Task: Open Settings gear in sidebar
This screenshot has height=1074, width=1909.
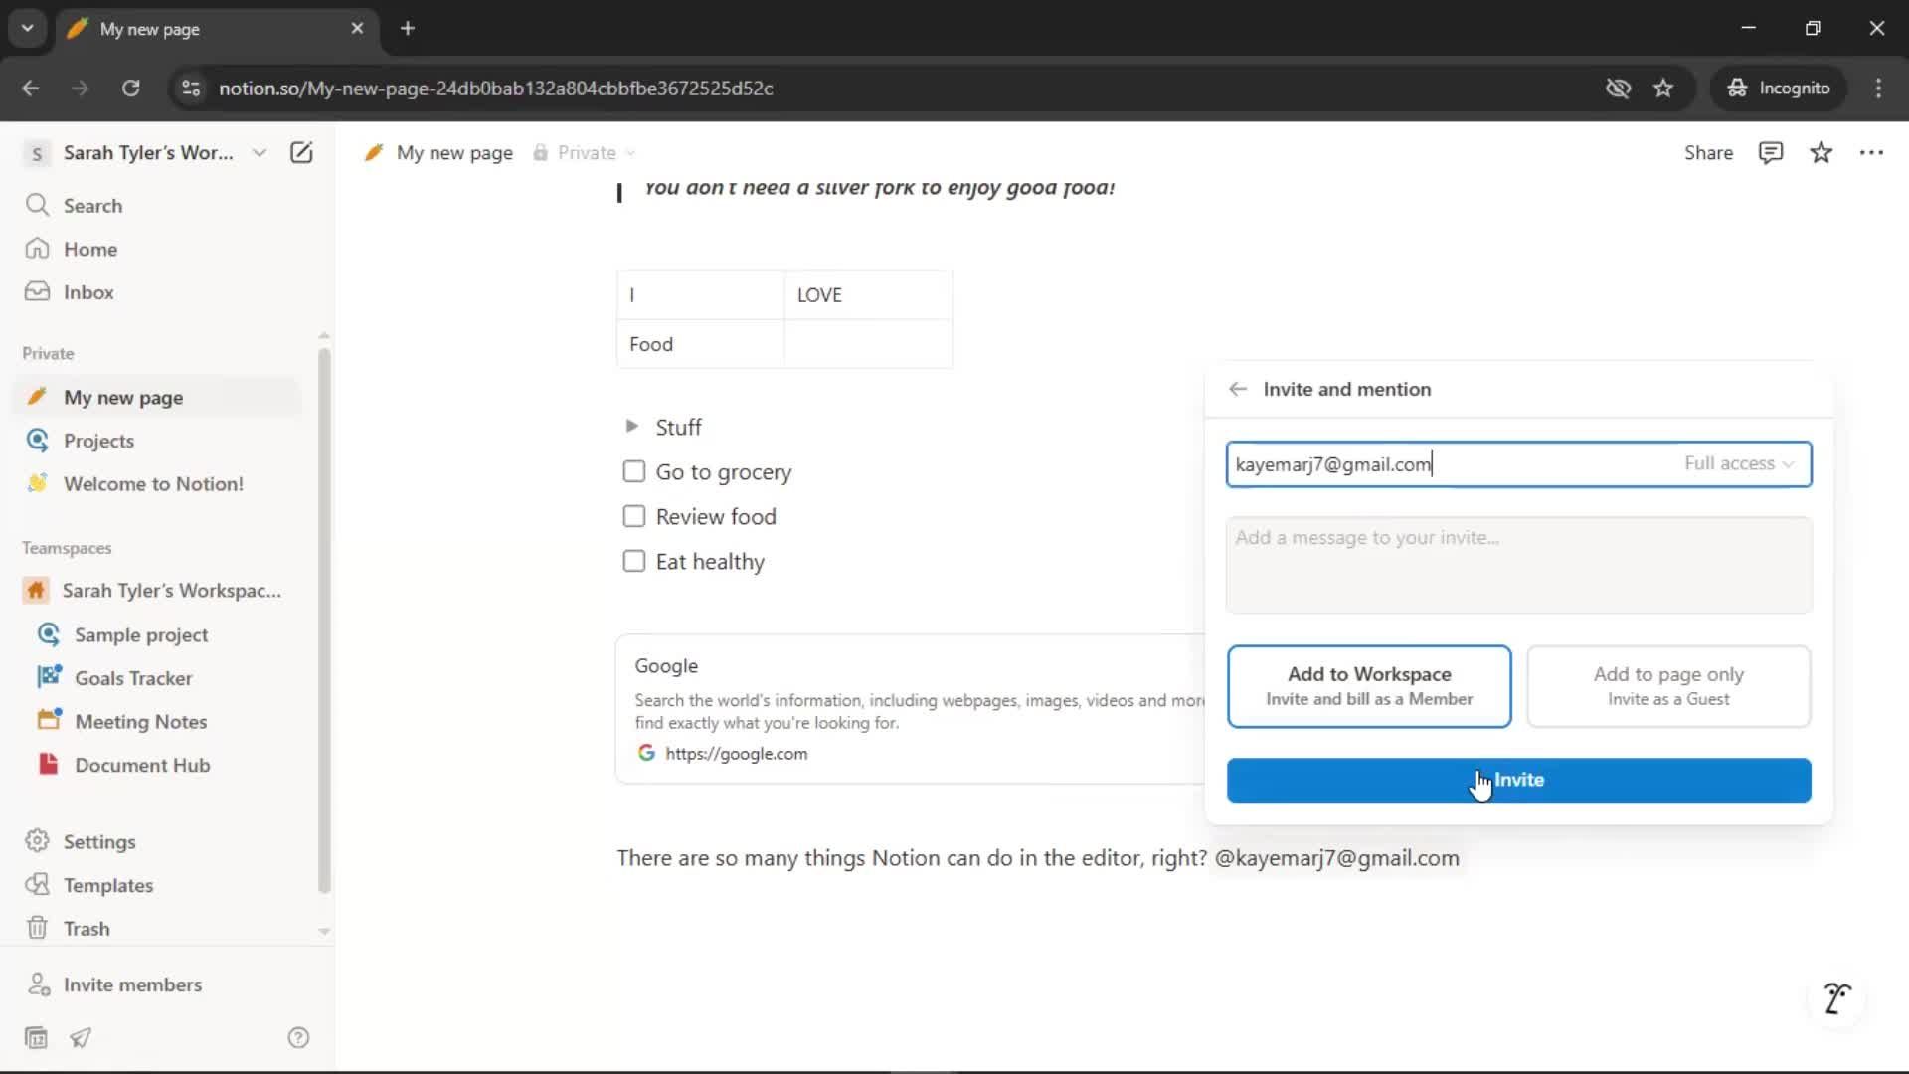Action: pos(37,841)
